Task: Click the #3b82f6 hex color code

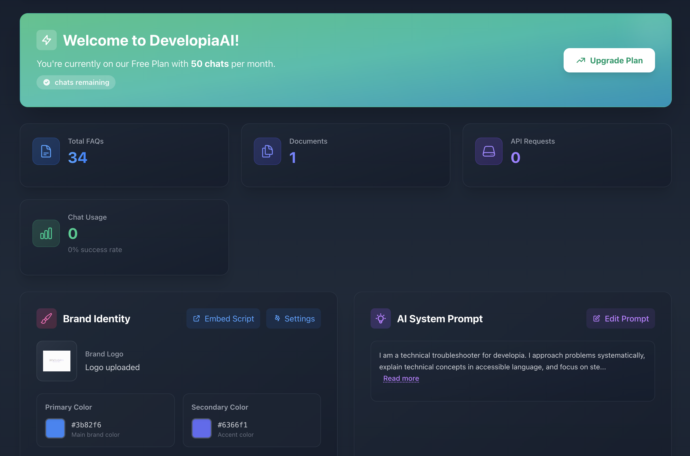Action: coord(86,425)
